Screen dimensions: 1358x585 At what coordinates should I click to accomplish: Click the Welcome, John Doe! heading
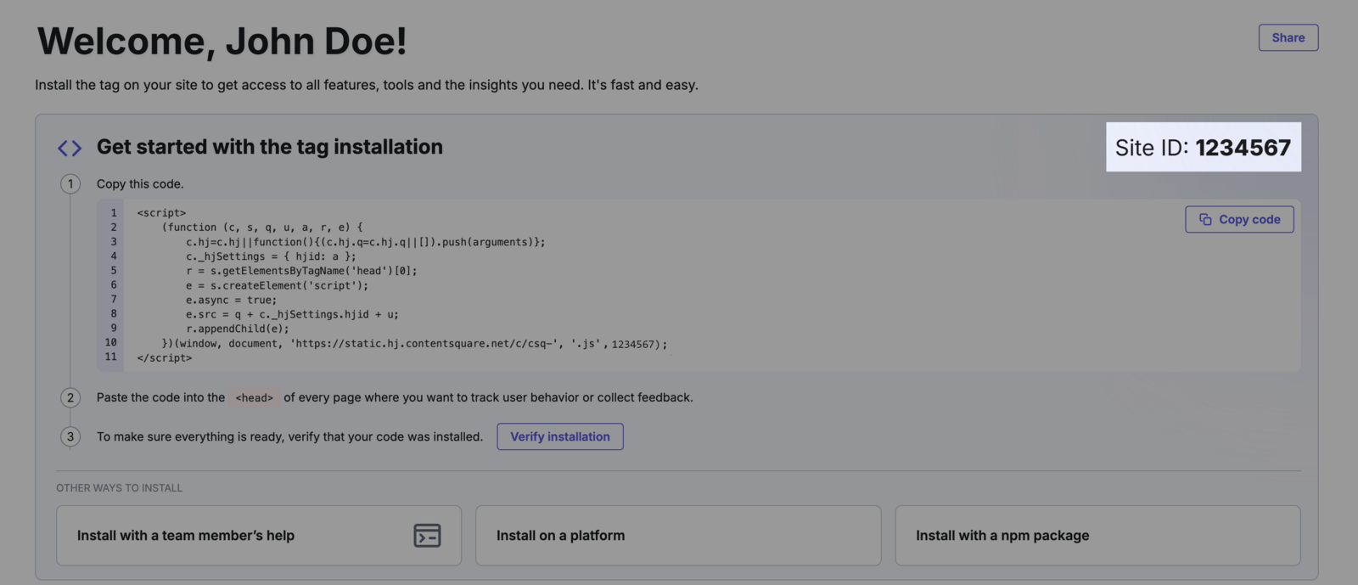pyautogui.click(x=222, y=41)
